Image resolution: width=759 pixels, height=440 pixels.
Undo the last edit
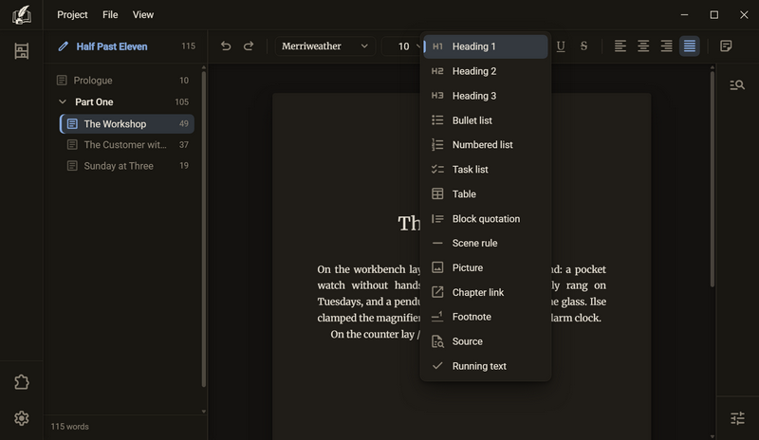(226, 46)
